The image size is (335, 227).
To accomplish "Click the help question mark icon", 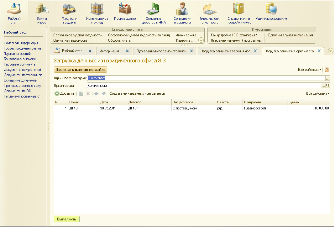I will tap(327, 70).
